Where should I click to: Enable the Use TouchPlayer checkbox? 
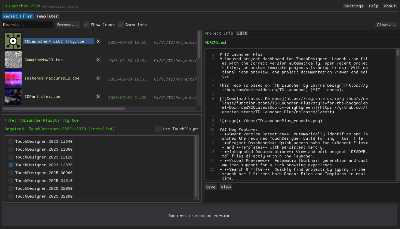pos(158,129)
